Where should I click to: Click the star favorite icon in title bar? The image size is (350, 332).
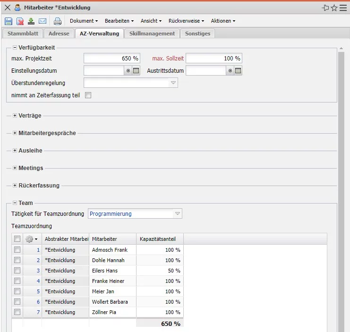[334, 8]
